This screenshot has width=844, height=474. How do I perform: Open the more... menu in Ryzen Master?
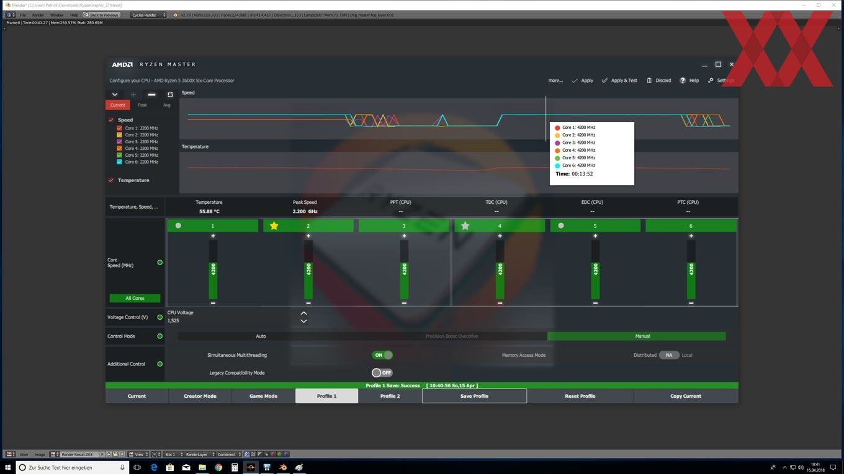(x=555, y=81)
